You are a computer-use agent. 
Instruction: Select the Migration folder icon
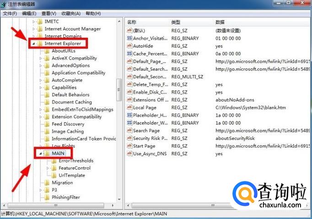click(x=47, y=182)
